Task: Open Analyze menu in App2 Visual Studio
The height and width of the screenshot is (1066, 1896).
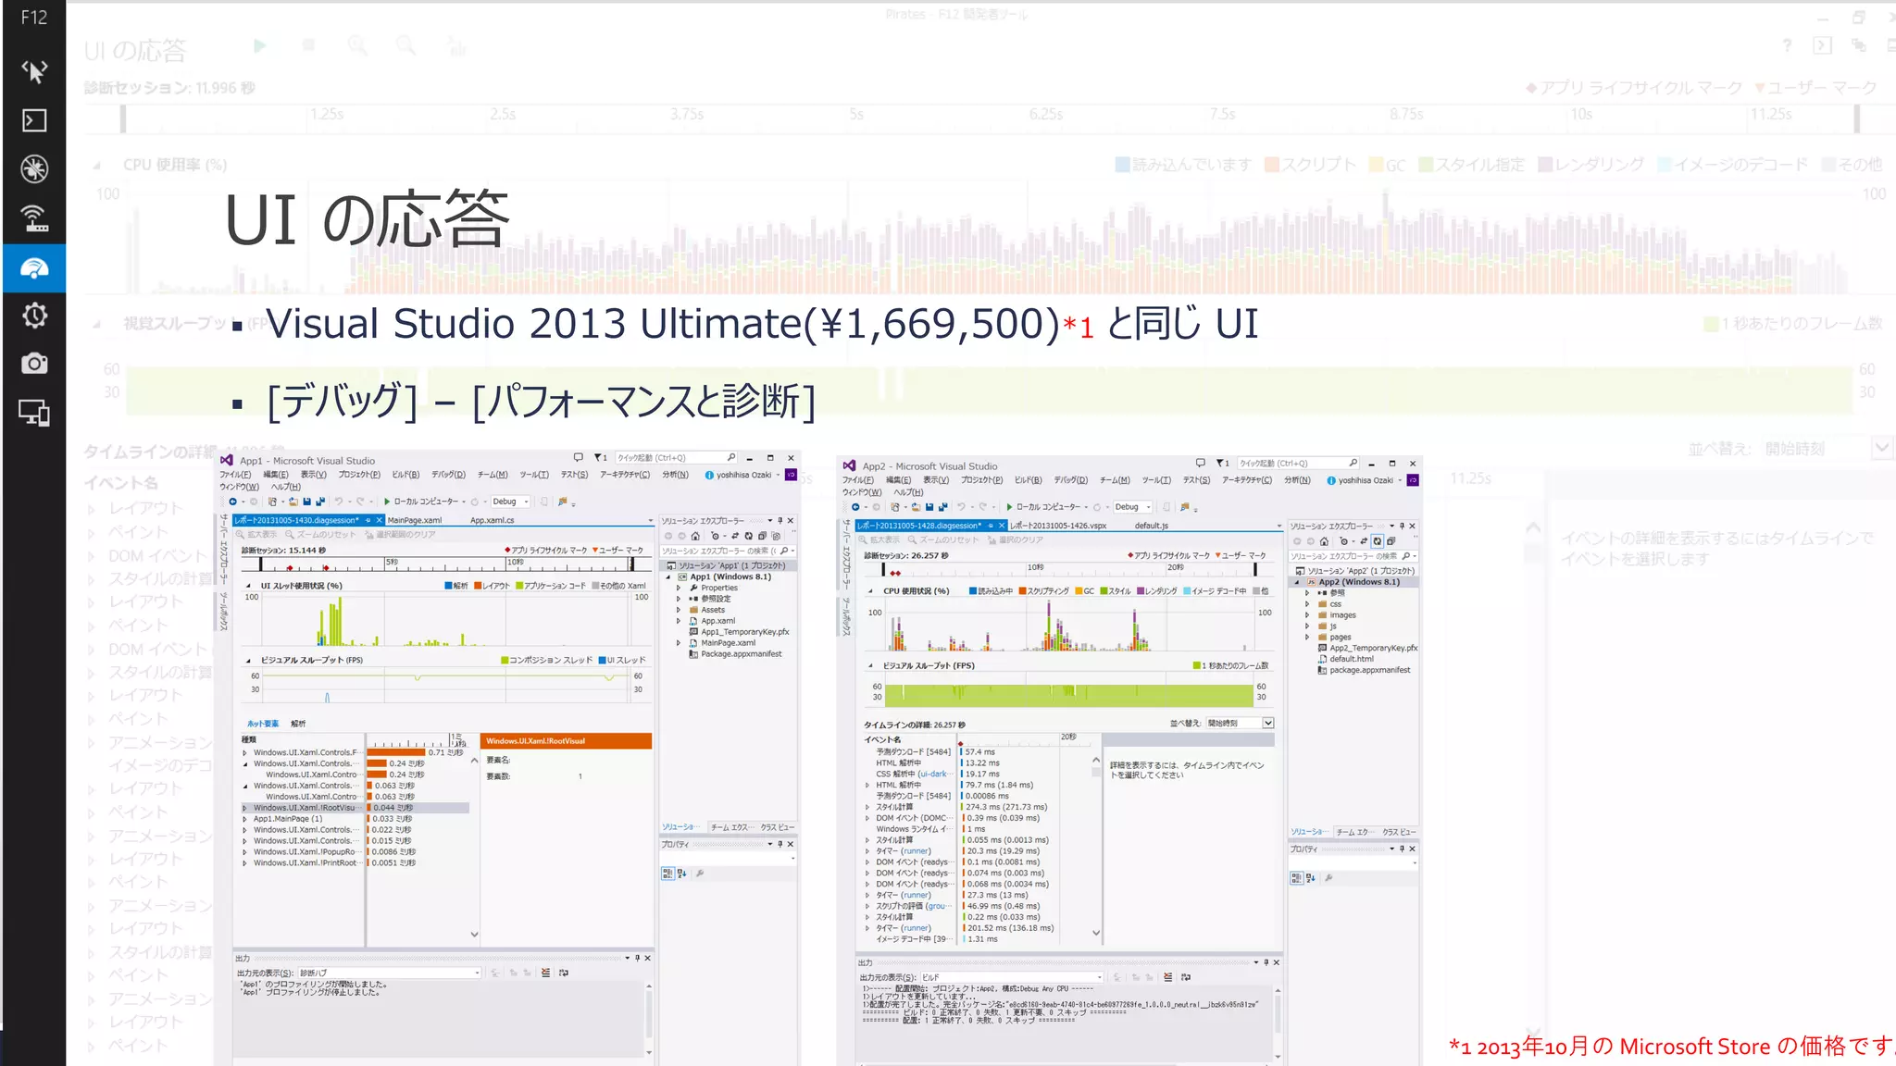Action: point(1297,480)
